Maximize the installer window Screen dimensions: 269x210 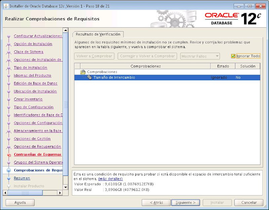pos(249,6)
